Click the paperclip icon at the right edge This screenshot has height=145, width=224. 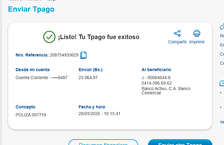222,27
